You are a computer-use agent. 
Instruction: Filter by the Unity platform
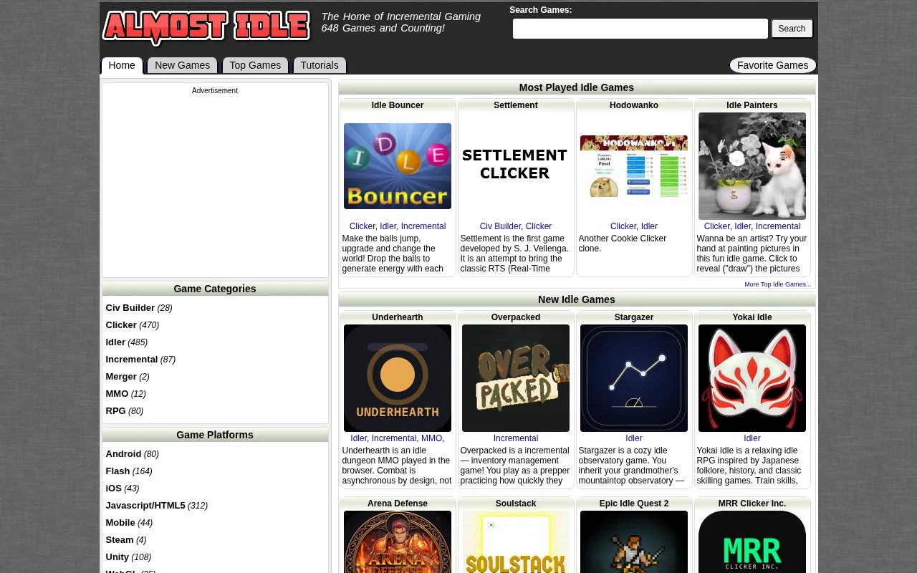tap(117, 557)
